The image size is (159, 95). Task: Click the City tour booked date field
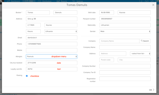51,63
